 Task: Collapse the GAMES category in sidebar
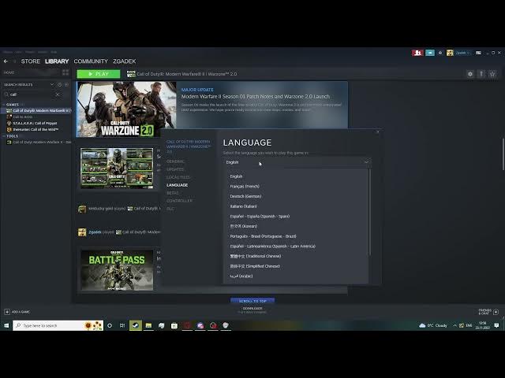tap(13, 105)
